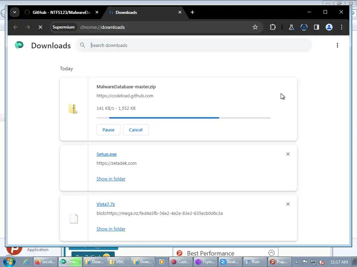This screenshot has width=357, height=267.
Task: Open the tab search dropdown arrow
Action: 15,12
